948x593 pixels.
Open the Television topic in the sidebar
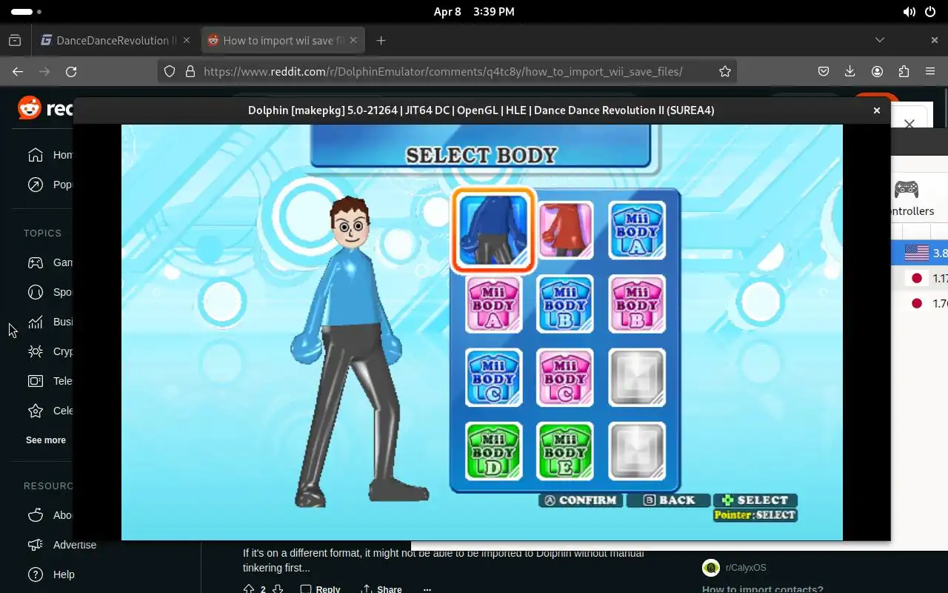click(x=49, y=381)
